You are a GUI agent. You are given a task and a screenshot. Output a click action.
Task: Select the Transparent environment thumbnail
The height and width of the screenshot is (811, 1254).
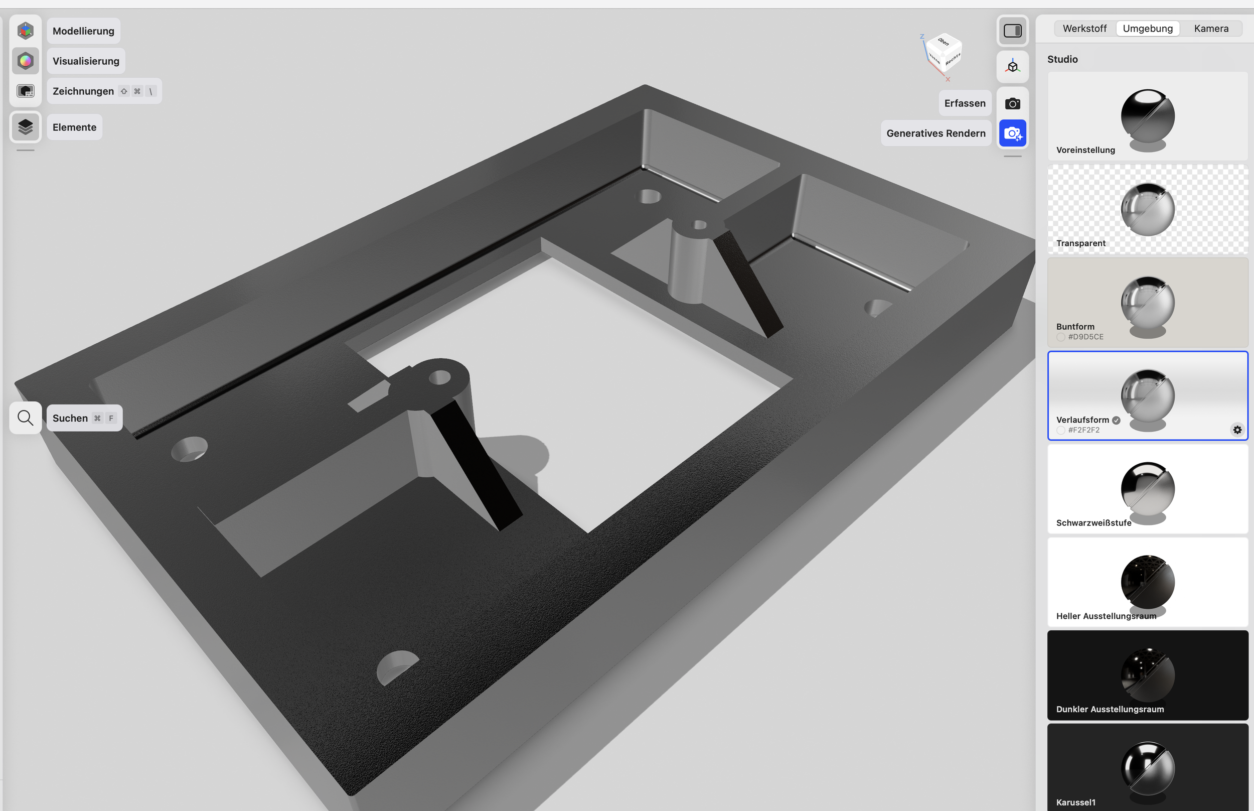point(1147,210)
